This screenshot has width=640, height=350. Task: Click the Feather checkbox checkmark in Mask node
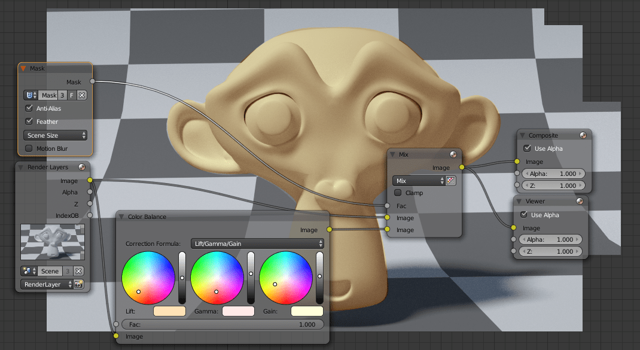(29, 121)
